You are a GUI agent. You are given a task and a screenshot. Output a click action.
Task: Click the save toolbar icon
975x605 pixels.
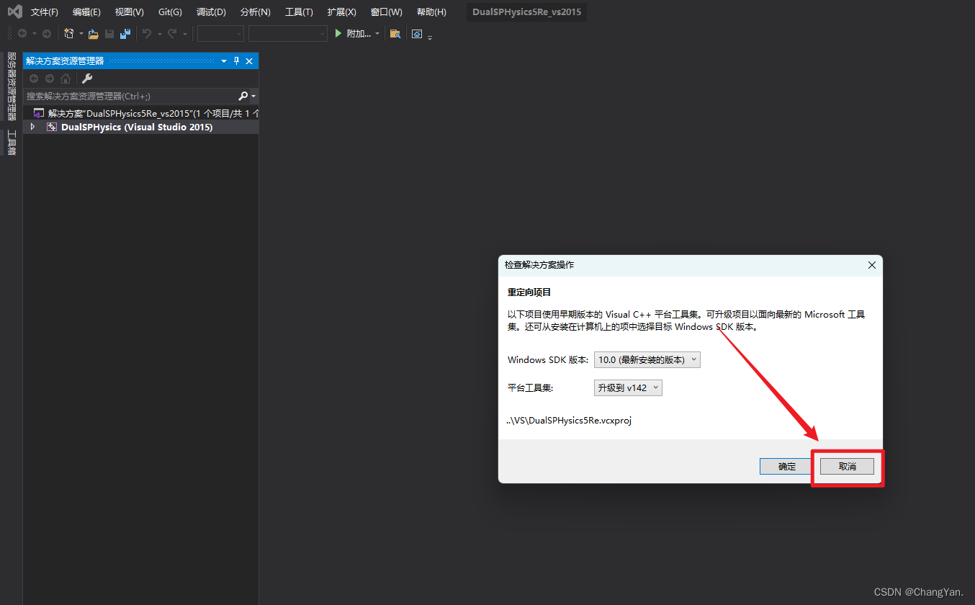109,34
